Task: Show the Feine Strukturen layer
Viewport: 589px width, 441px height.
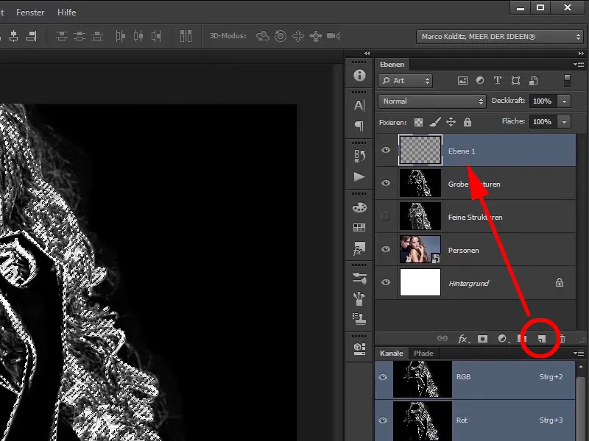Action: 386,216
